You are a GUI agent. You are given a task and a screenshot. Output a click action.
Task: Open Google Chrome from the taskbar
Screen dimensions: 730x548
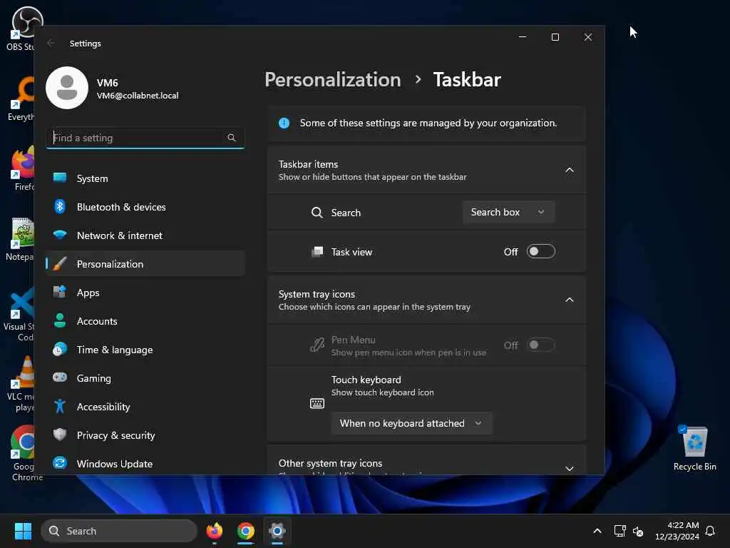coord(246,531)
